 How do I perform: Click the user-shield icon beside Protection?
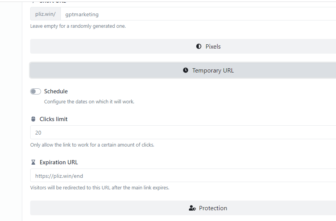coord(192,208)
